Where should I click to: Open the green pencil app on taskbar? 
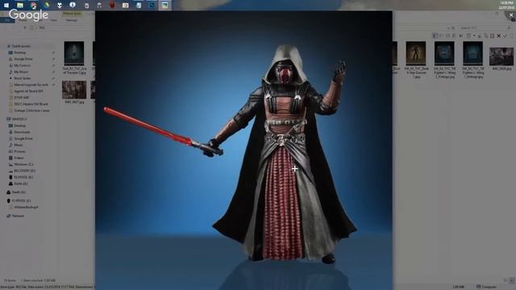click(x=47, y=5)
